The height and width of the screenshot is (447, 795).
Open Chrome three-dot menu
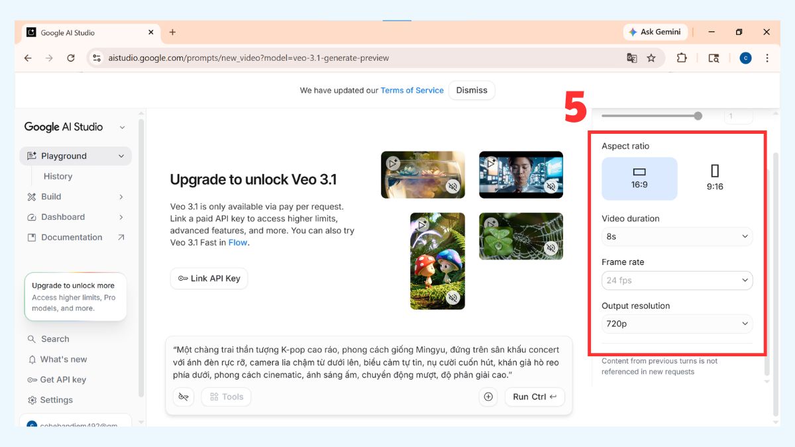(x=767, y=58)
